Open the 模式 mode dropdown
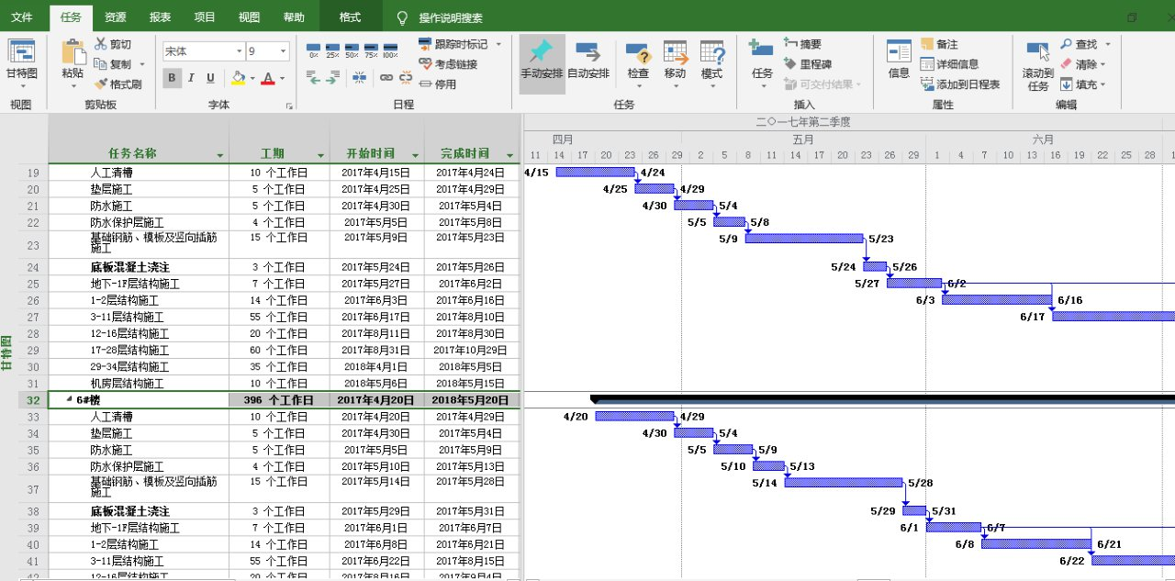1175x581 pixels. (711, 86)
